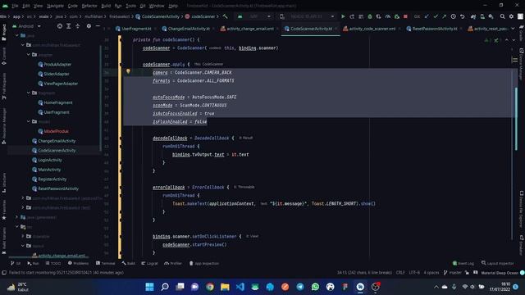Viewport: 525px width, 295px height.
Task: Open target device selector dropdown
Action: coord(307,16)
